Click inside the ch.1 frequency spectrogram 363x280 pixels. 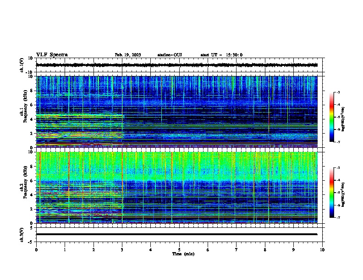176,112
